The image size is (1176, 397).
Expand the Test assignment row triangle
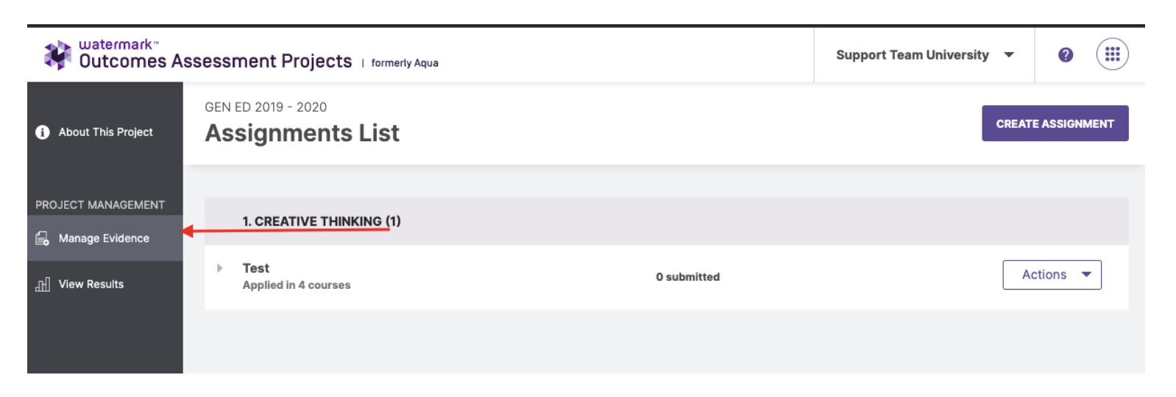tap(219, 268)
